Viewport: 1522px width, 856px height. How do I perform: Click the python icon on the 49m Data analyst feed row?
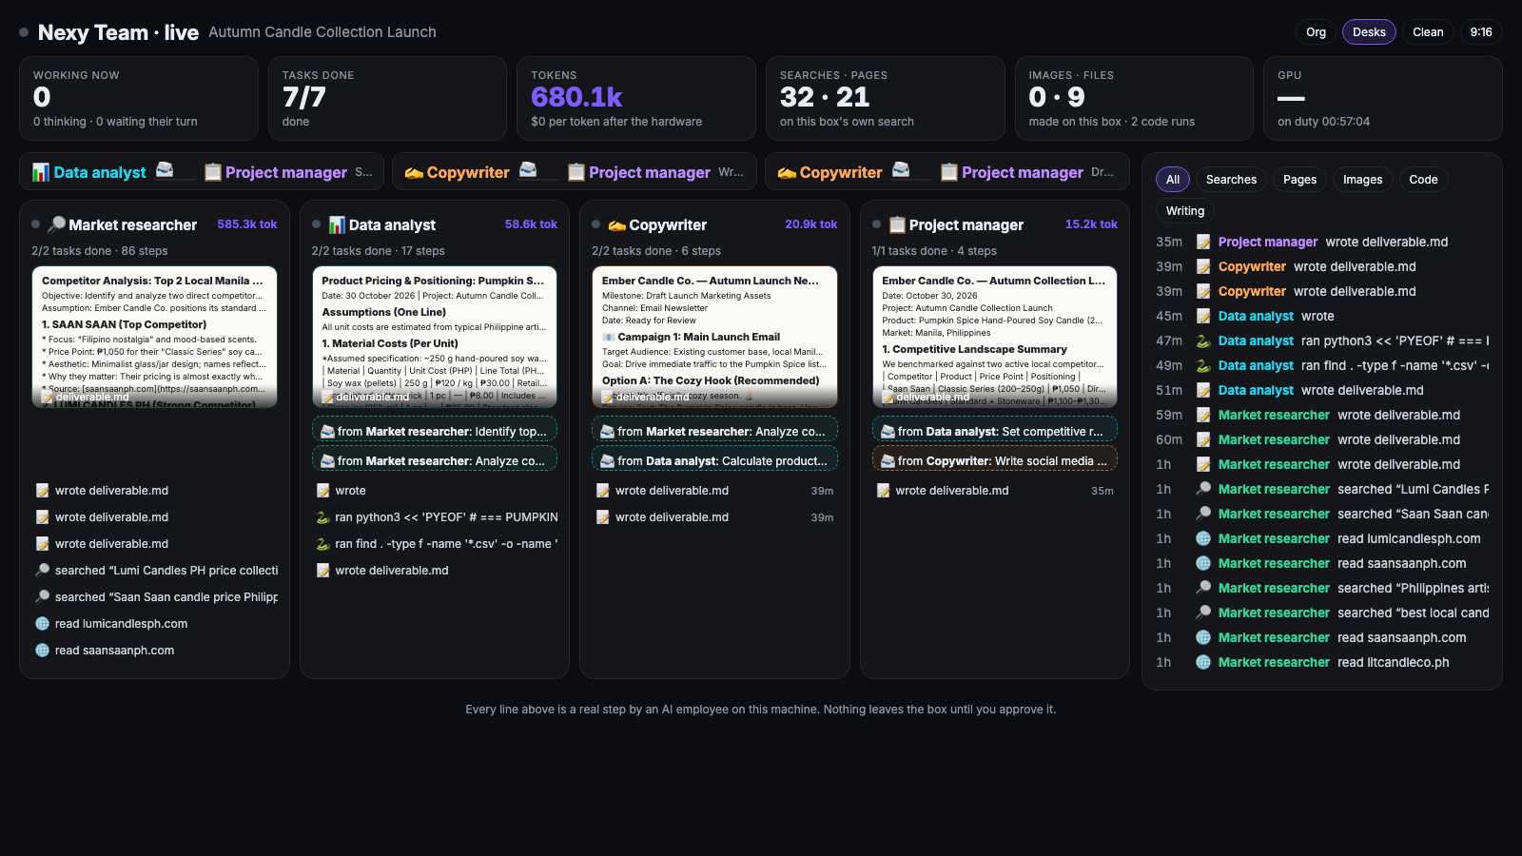coord(1203,365)
